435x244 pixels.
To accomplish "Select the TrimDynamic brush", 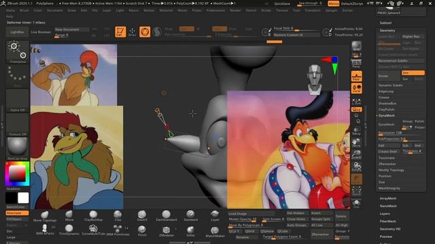I will 69,230.
